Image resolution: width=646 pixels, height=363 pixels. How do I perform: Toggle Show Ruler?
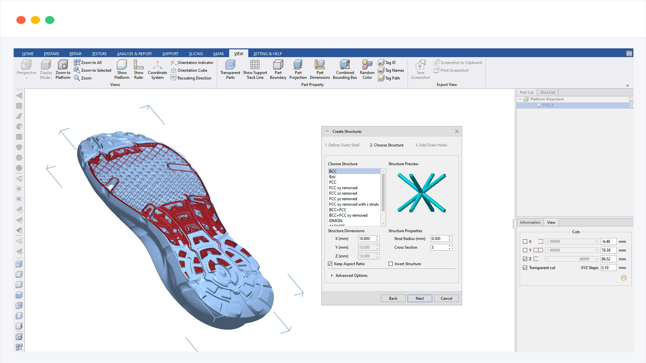pos(139,70)
